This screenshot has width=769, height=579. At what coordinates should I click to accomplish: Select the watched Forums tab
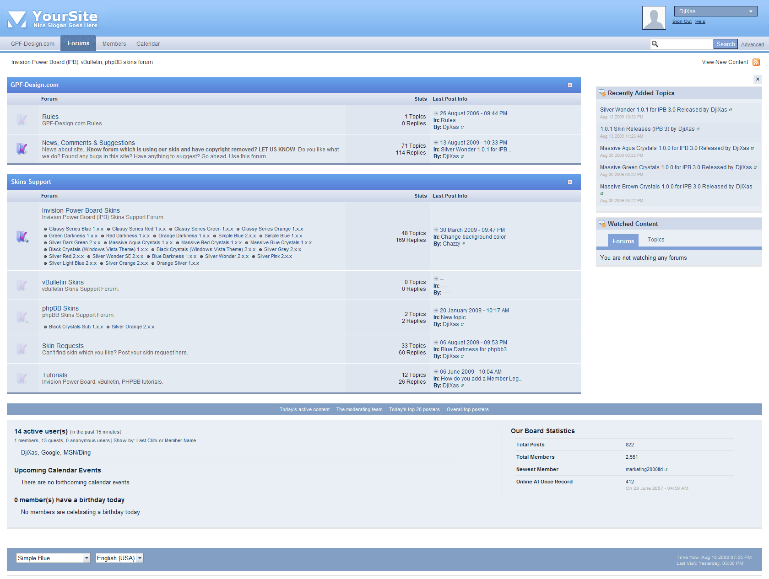pyautogui.click(x=623, y=241)
